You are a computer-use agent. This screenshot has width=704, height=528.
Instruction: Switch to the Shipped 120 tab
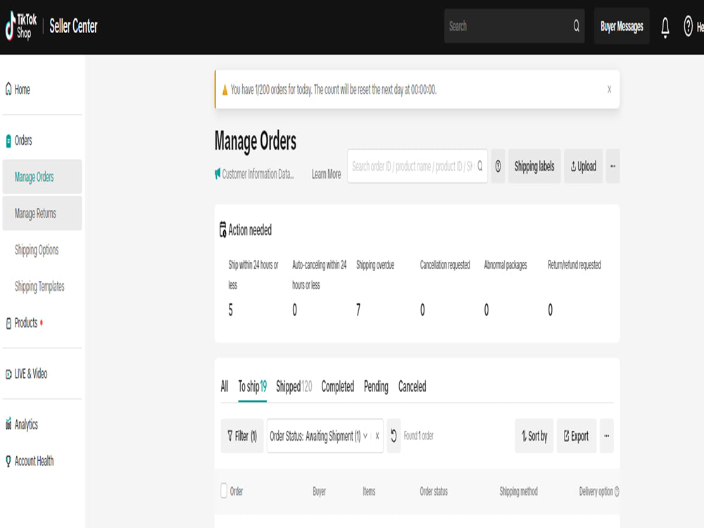point(294,386)
